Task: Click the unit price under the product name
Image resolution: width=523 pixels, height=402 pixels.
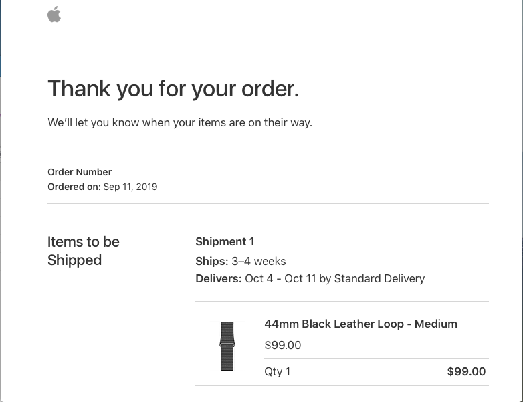Action: tap(283, 345)
